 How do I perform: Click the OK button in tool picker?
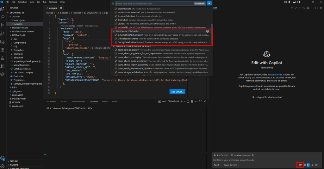coord(209,3)
